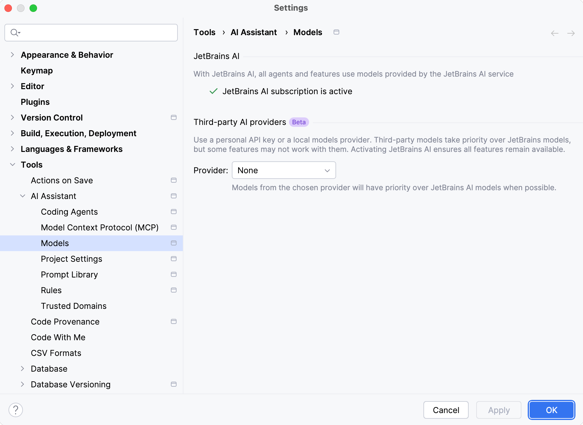Expand Appearance & Behavior section
Image resolution: width=583 pixels, height=425 pixels.
(x=13, y=55)
